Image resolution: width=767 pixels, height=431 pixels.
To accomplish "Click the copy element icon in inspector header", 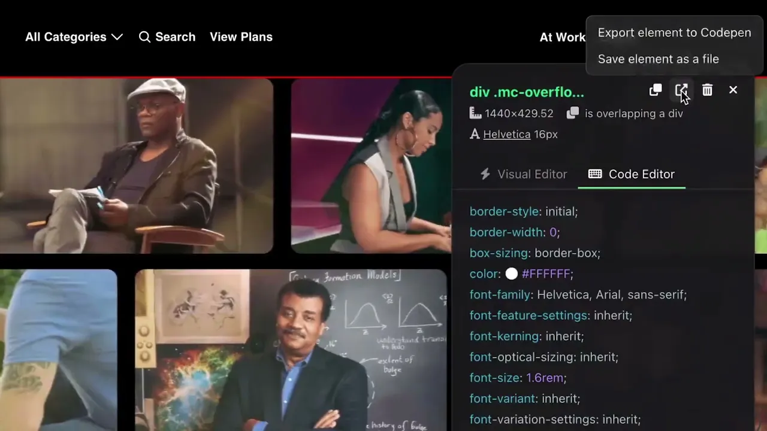I will pos(656,90).
